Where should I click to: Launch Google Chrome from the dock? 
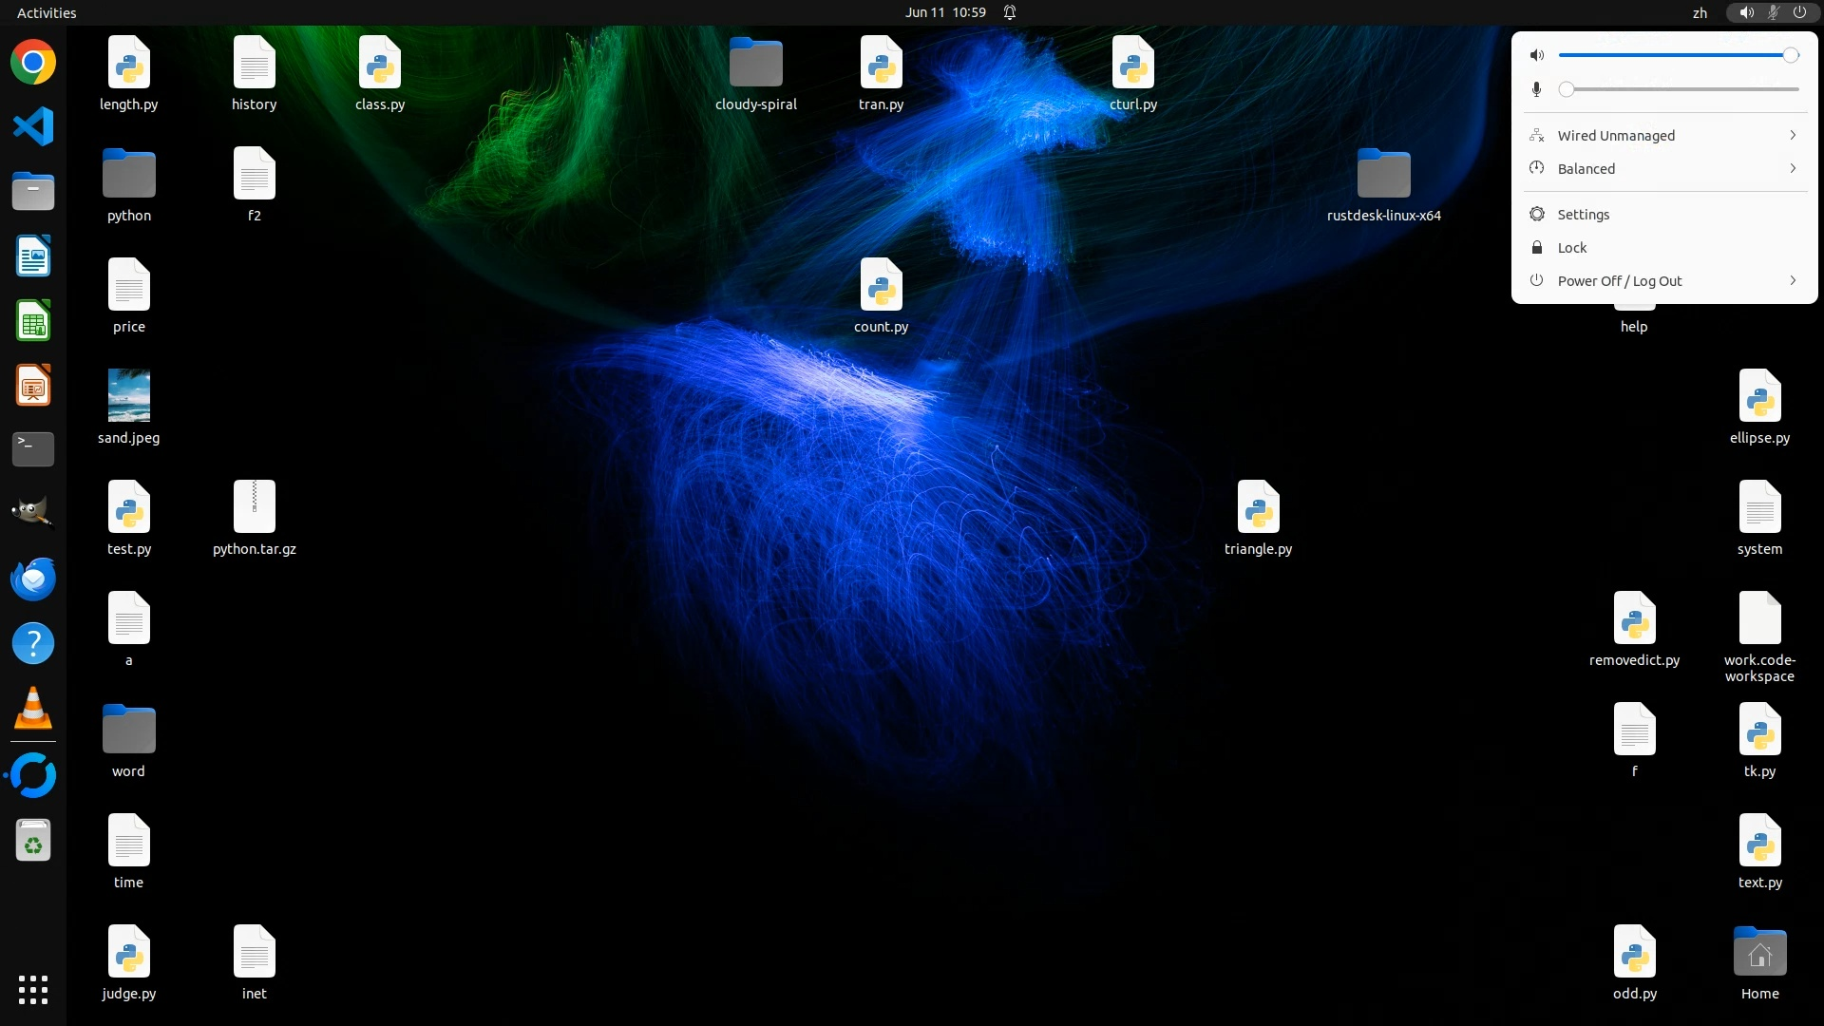tap(33, 63)
